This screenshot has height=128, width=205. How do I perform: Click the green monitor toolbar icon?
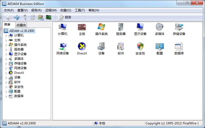click(x=49, y=17)
